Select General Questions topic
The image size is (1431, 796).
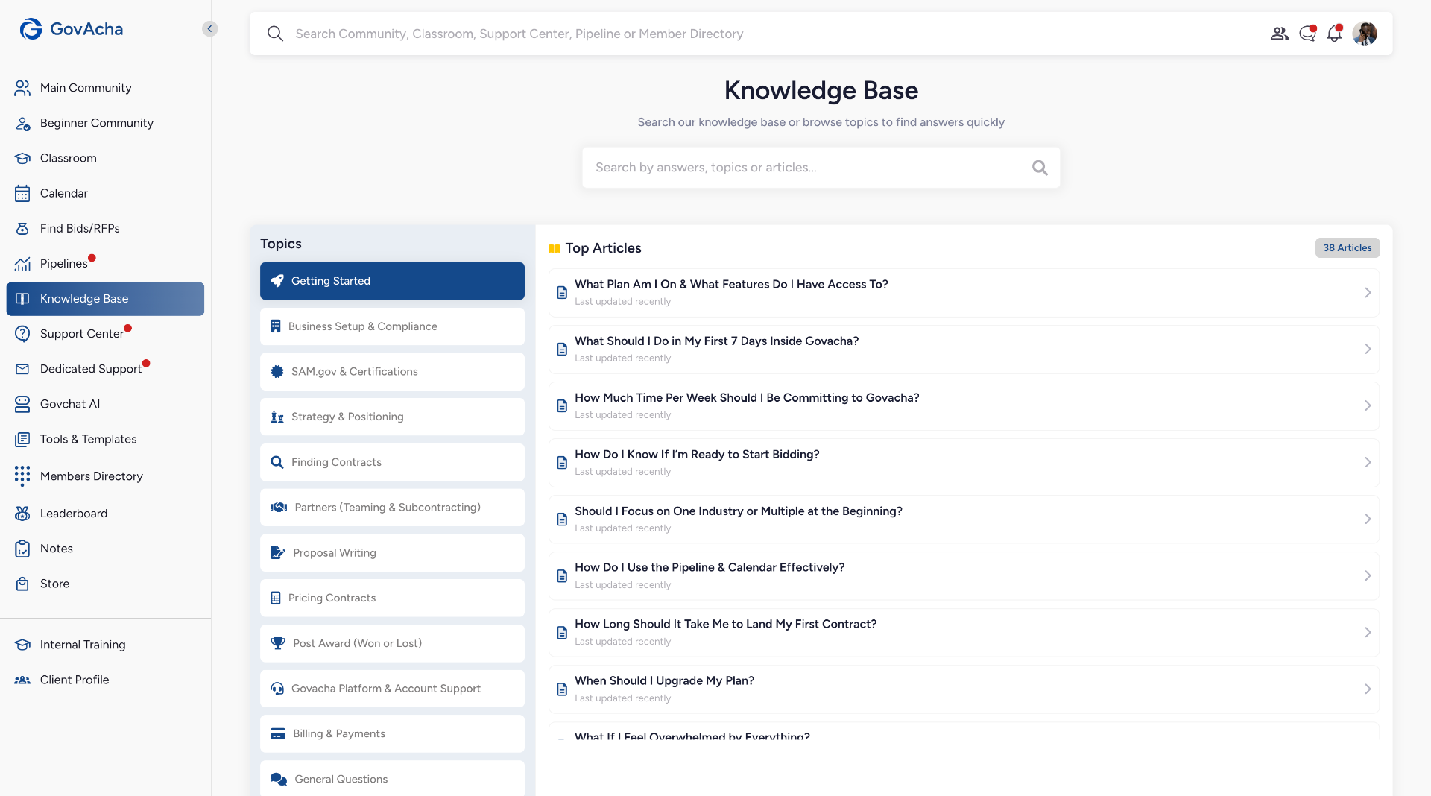click(392, 779)
